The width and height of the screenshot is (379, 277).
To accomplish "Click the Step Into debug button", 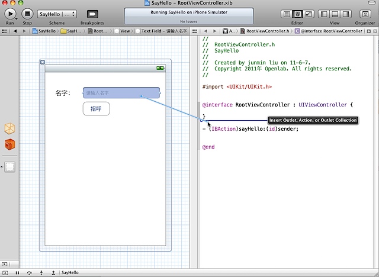I will tap(41, 273).
